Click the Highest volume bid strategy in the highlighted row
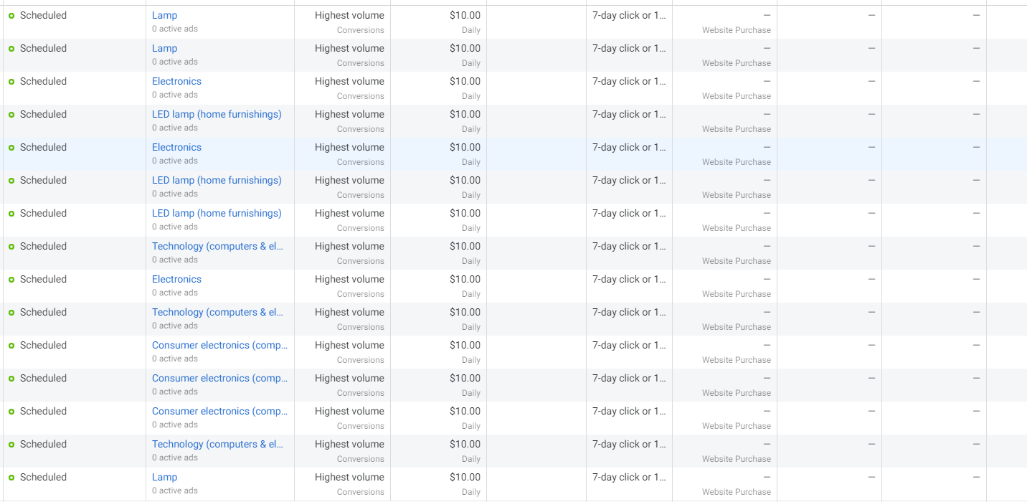 click(349, 147)
